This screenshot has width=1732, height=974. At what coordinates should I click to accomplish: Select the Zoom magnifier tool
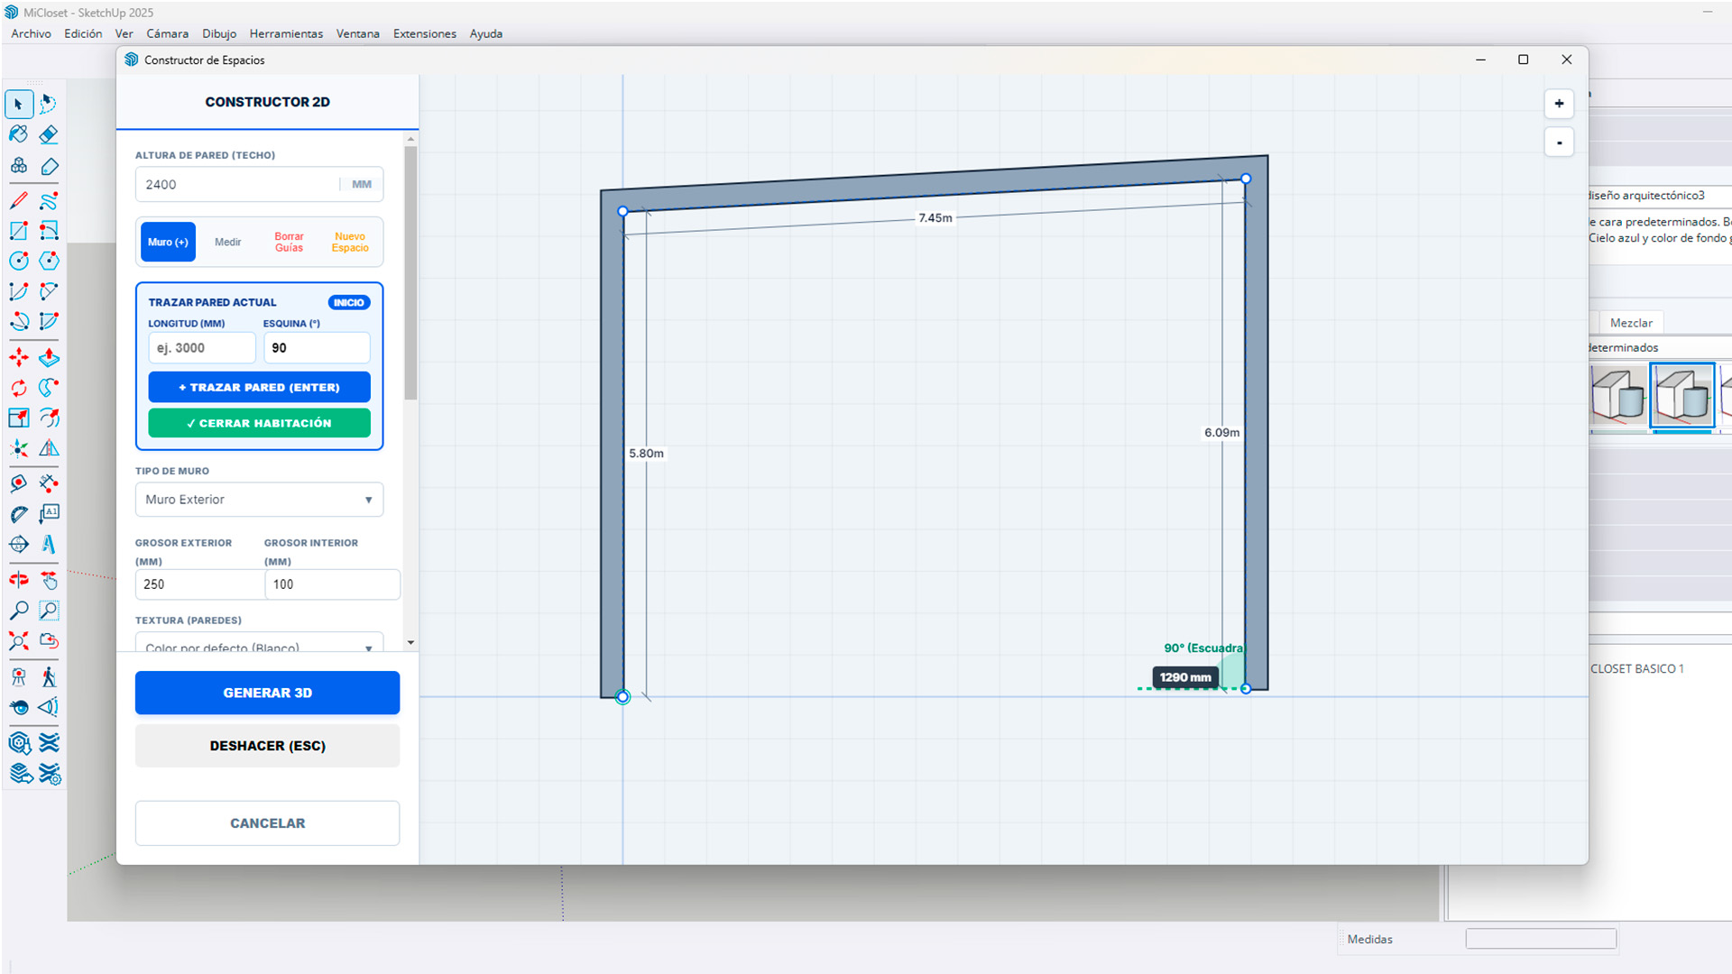(19, 611)
